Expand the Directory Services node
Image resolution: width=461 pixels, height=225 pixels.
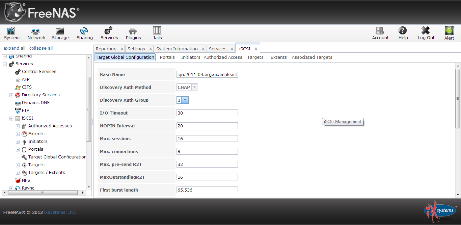point(11,95)
